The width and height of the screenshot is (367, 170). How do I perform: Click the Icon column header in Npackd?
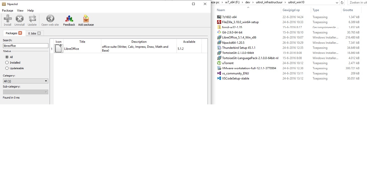tap(58, 42)
